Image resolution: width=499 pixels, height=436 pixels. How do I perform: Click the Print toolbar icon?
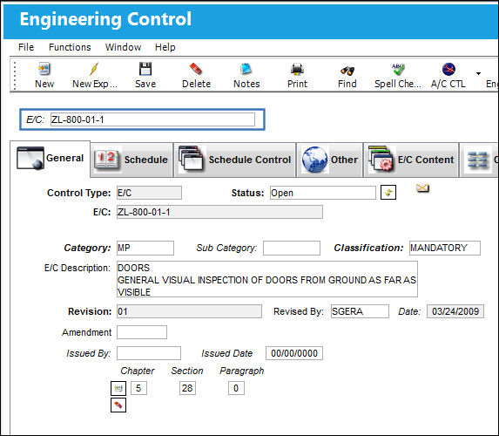pos(297,69)
